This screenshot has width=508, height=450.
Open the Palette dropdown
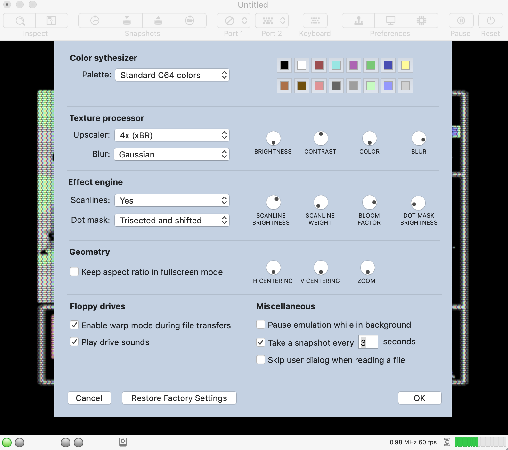(x=172, y=75)
